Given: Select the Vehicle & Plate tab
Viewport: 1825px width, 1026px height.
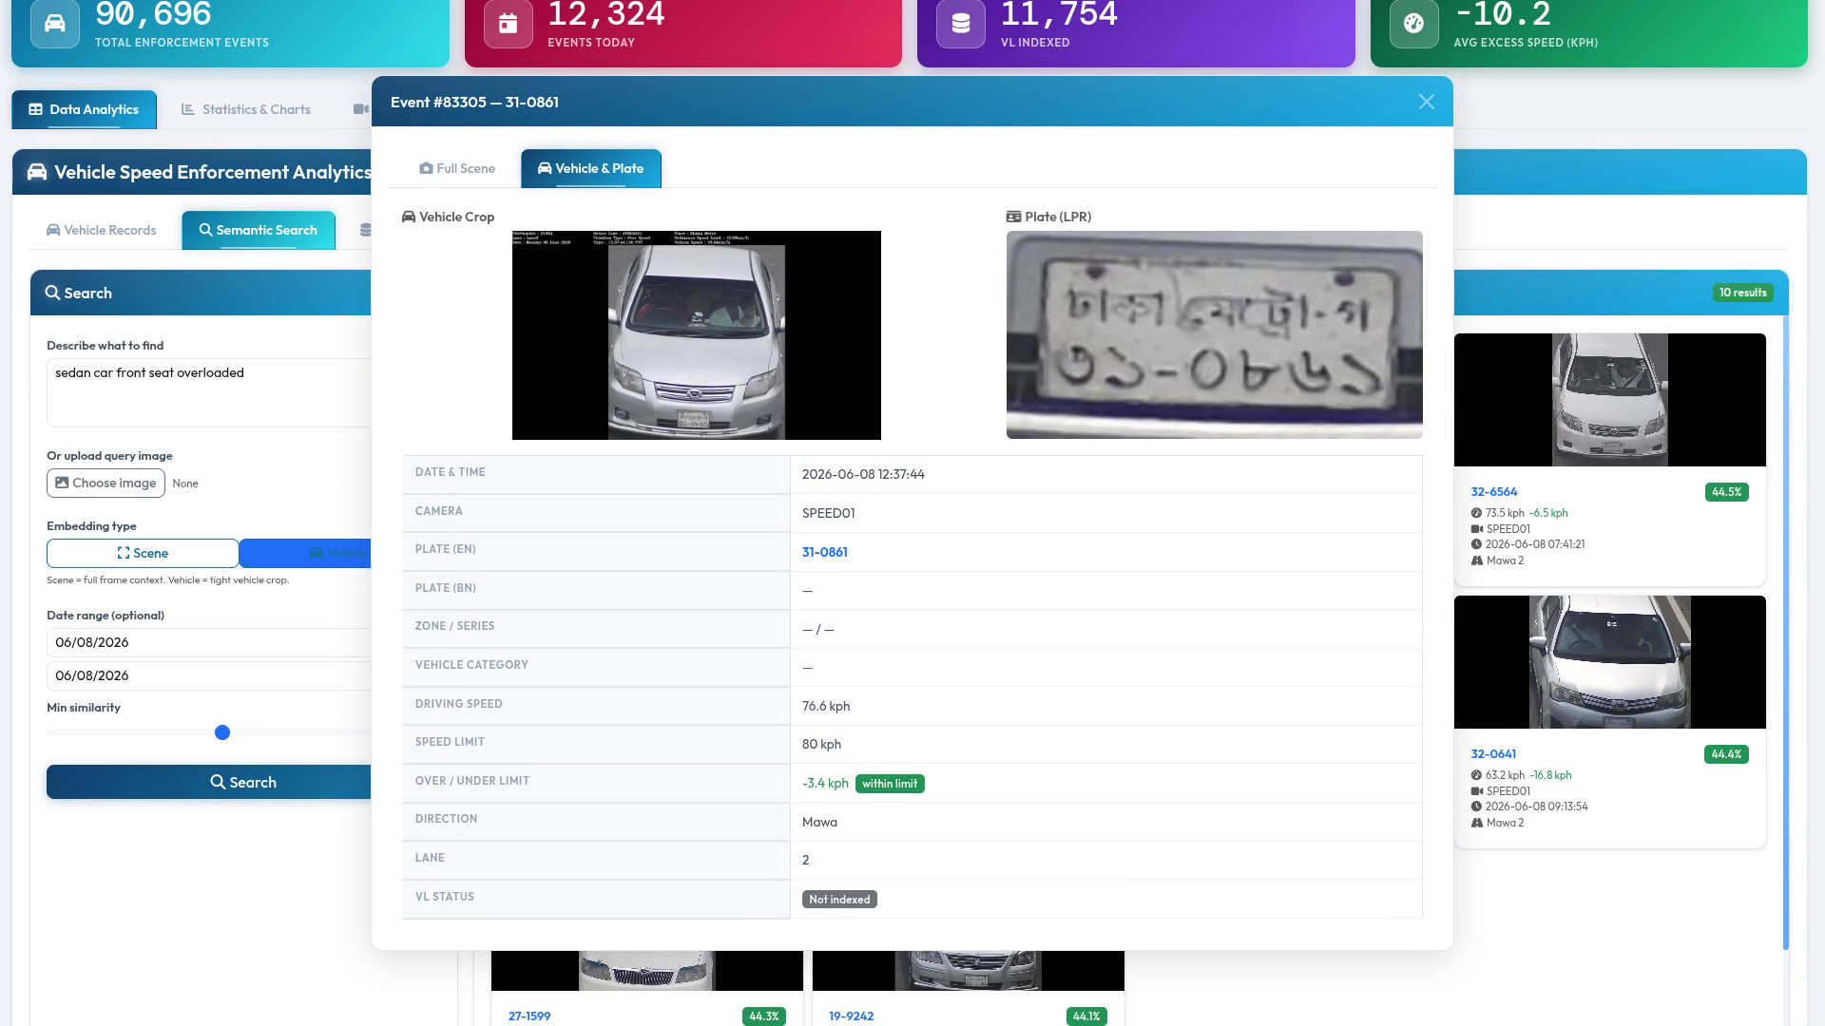Looking at the screenshot, I should 590,168.
